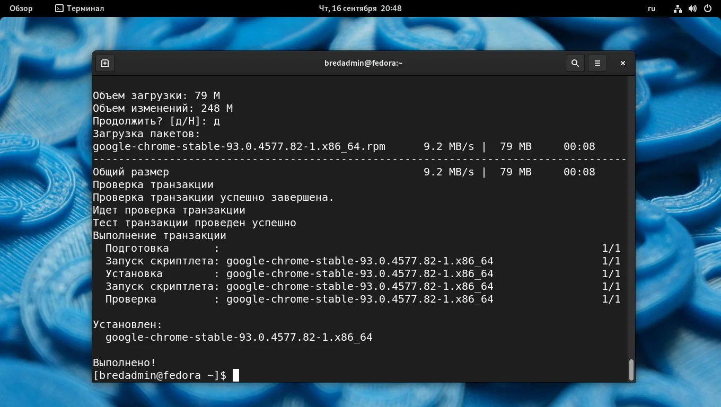Screen dimensions: 721x407
Task: Click the 00:08 time on Общий размер row
Action: coord(579,172)
